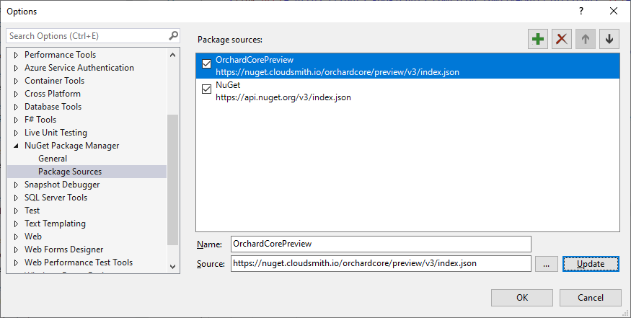Expand the Snapshot Debugger node
Screen dimensions: 631x318
(x=16, y=185)
